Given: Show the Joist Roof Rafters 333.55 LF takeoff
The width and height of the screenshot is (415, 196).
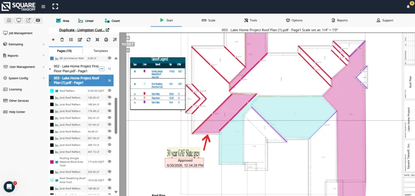Looking at the screenshot, I should pyautogui.click(x=109, y=172).
